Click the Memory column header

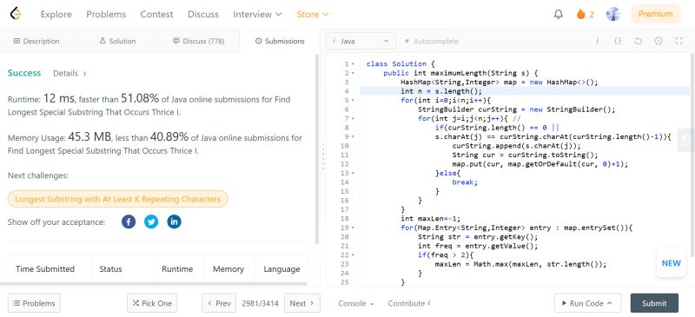[x=228, y=269]
